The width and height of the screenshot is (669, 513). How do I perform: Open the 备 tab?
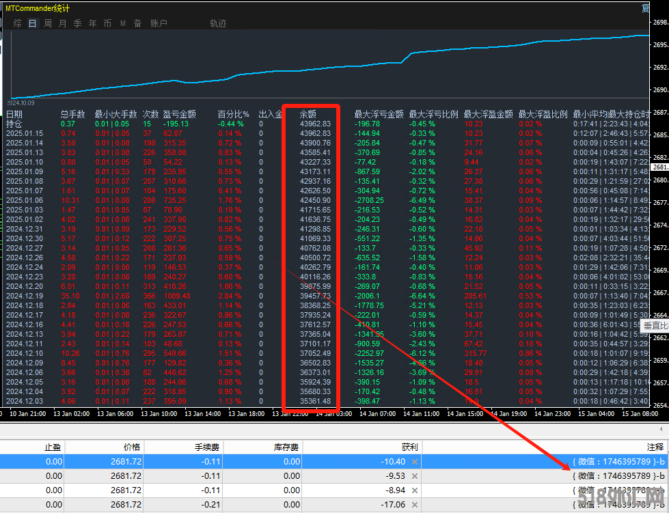coord(138,23)
